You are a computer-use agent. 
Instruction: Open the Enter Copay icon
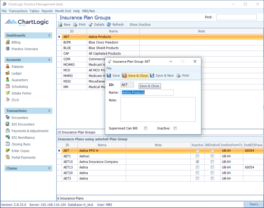8,150
